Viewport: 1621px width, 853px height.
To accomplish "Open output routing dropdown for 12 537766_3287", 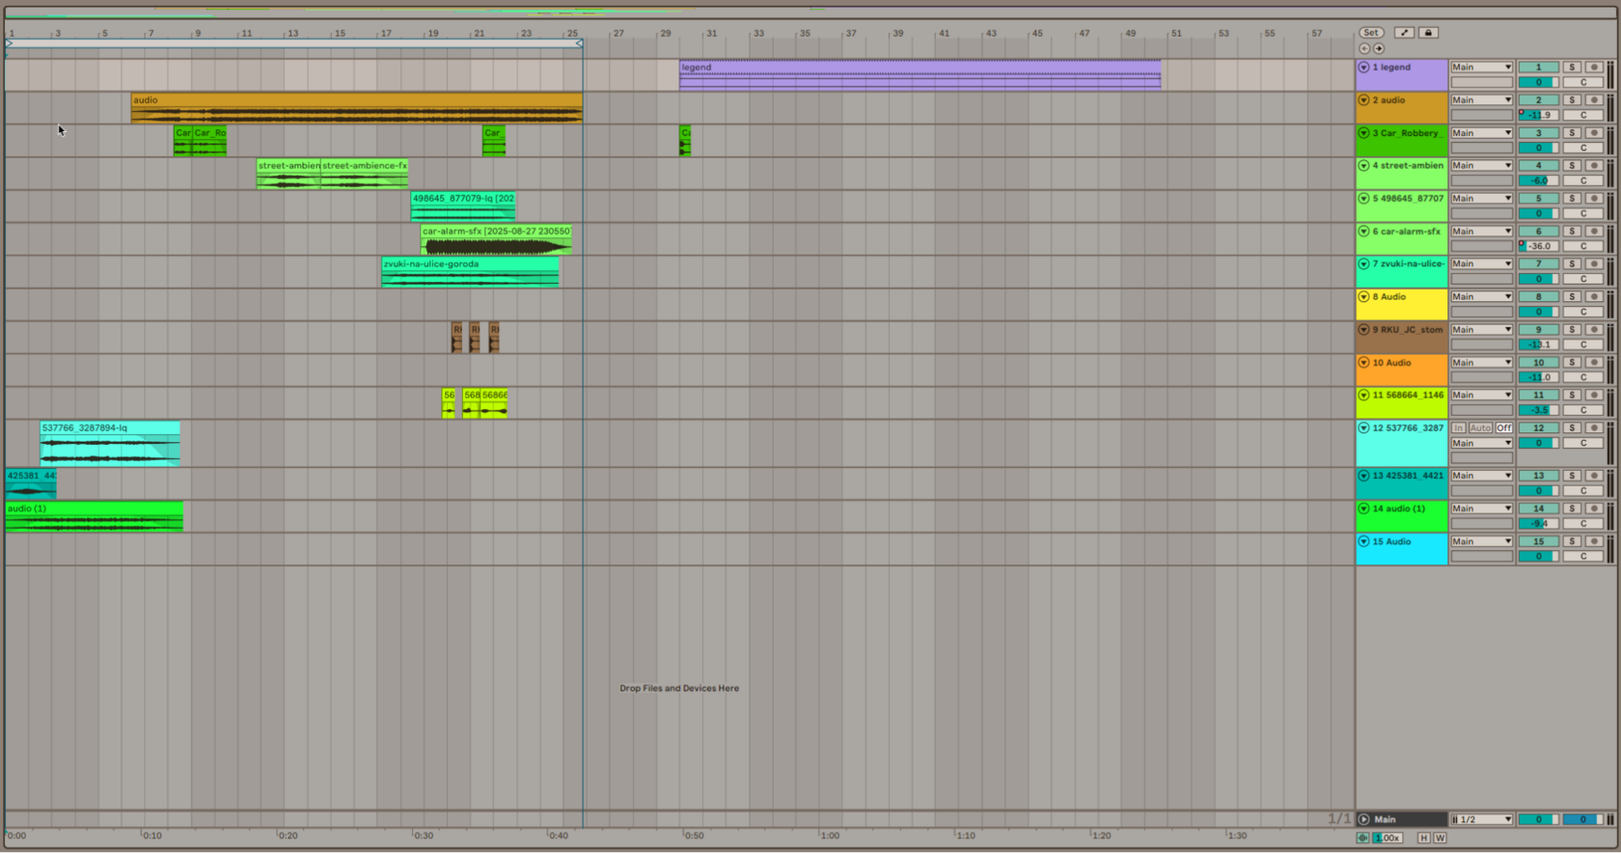I will click(x=1481, y=444).
